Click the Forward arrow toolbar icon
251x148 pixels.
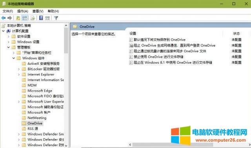(10, 18)
